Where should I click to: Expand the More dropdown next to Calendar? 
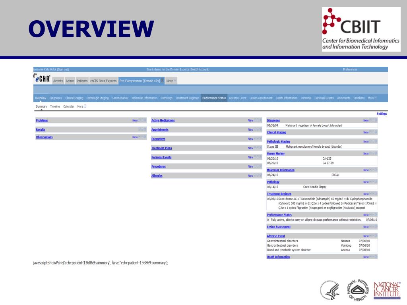(x=81, y=106)
